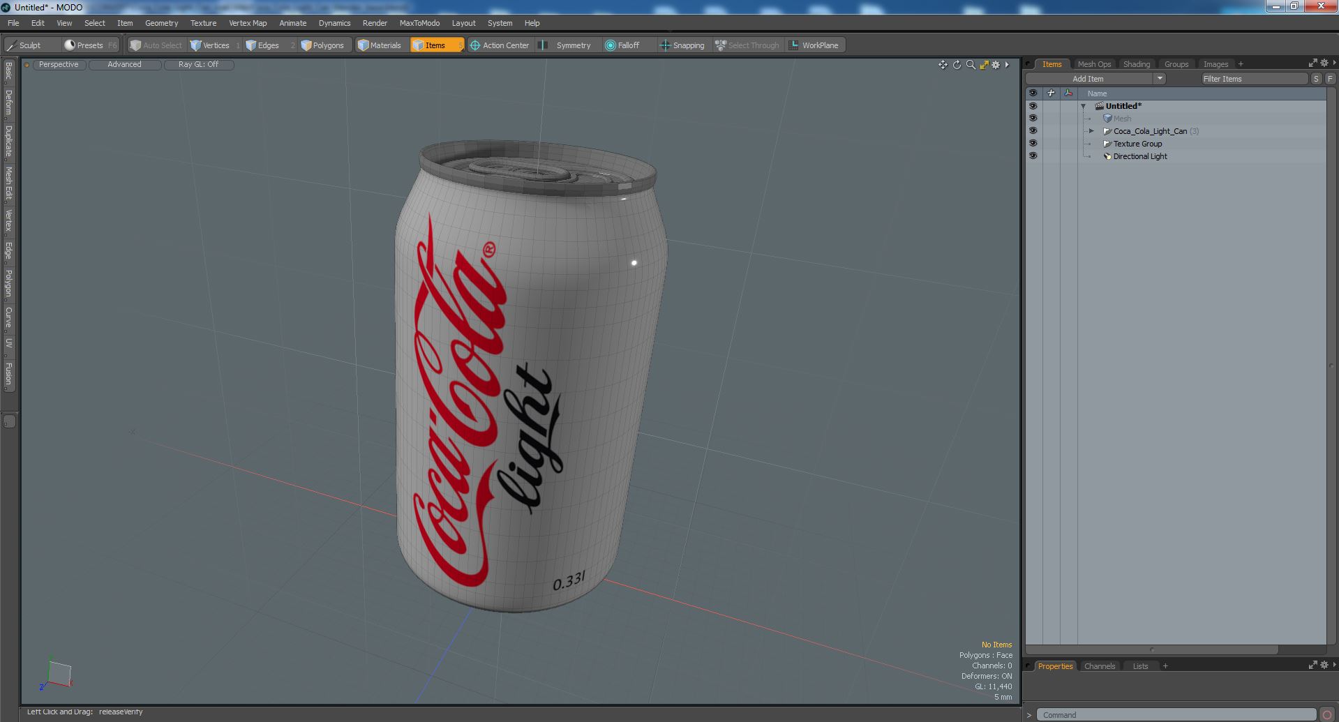Expand the Coca_Cola_Light_Can group

click(1091, 131)
